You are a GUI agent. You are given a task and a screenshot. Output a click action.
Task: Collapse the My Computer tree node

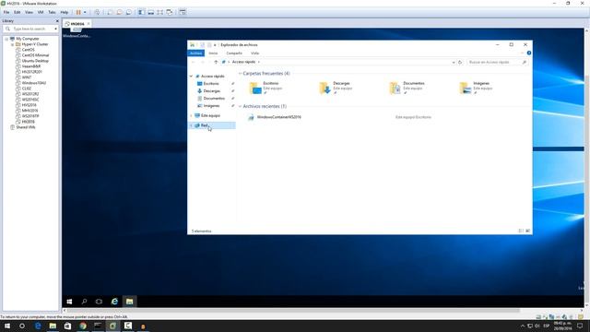(x=6, y=39)
